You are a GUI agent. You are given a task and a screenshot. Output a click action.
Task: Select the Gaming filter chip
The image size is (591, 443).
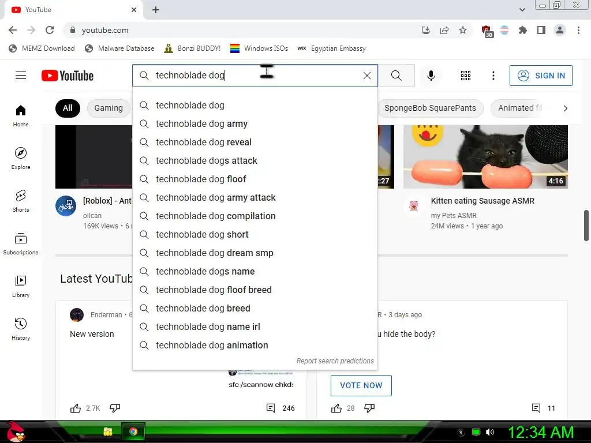tap(109, 108)
